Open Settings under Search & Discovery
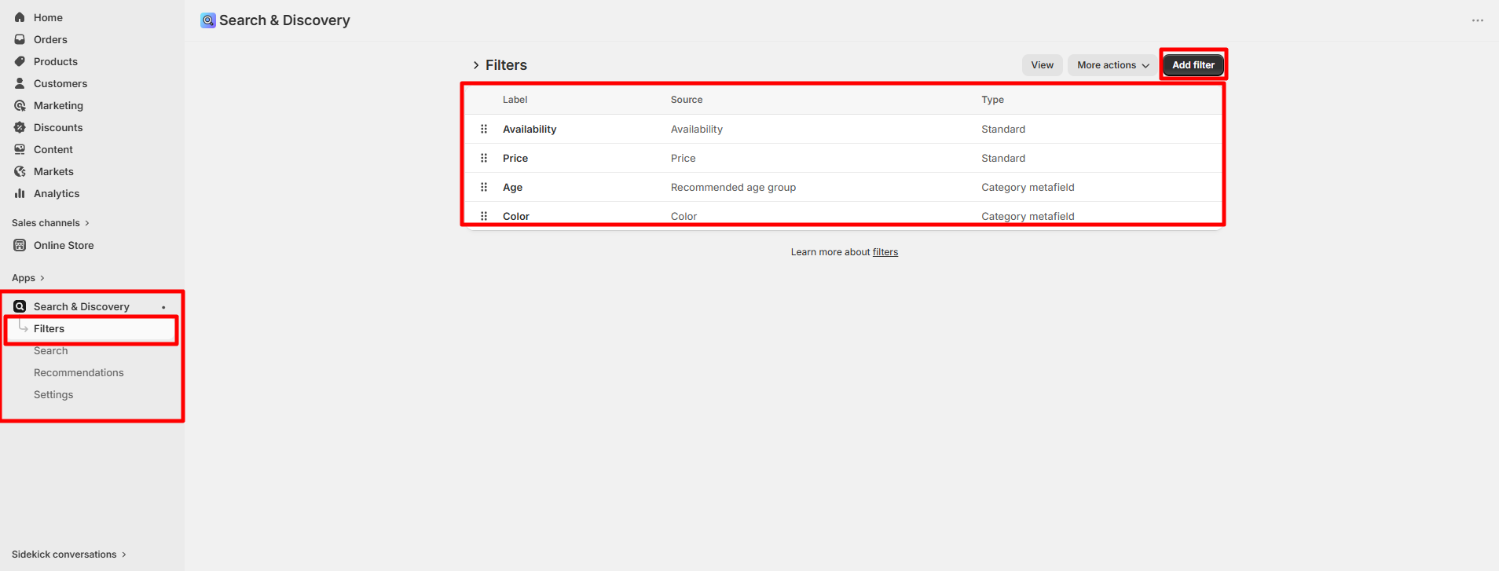 (53, 395)
